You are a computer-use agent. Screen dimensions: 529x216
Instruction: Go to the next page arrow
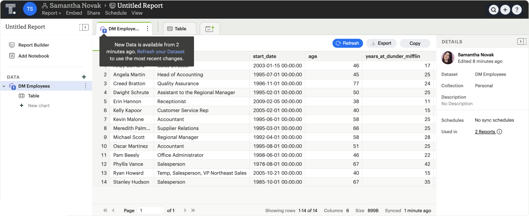point(185,210)
